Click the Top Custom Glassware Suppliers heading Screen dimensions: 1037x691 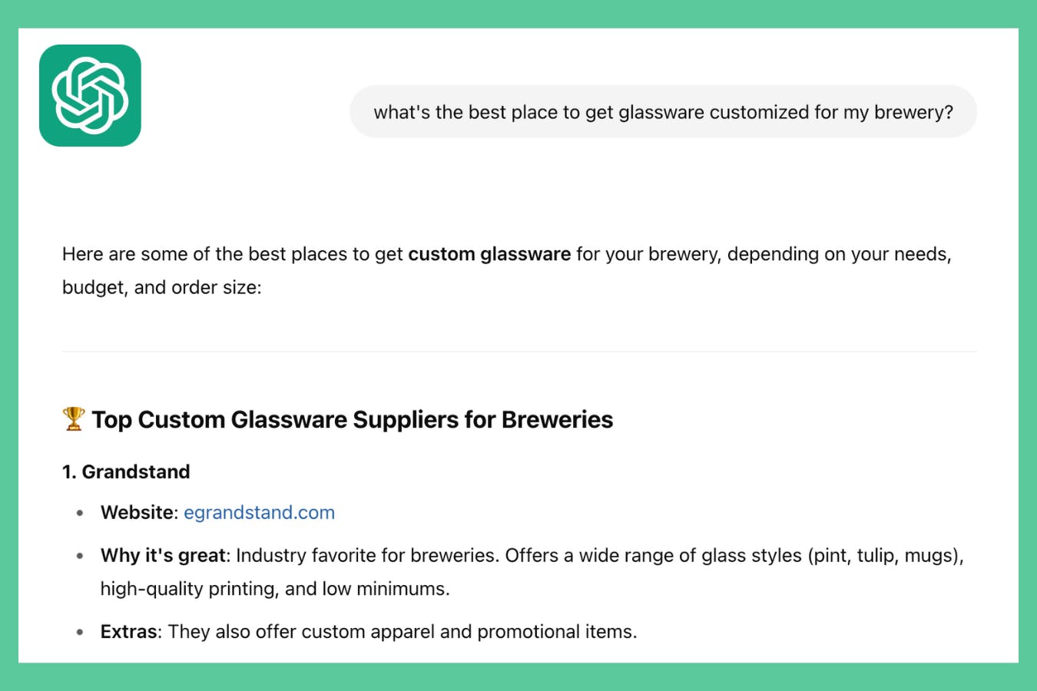(x=353, y=419)
